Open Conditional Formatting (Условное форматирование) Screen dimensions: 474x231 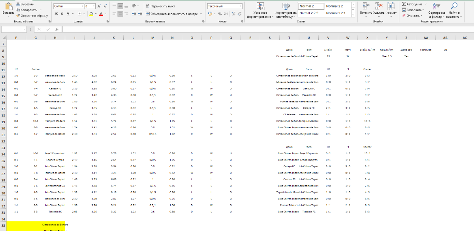[260, 8]
